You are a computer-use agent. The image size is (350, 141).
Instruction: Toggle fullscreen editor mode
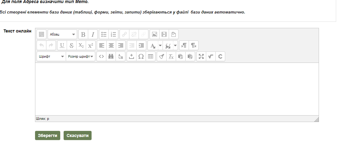pos(201,57)
